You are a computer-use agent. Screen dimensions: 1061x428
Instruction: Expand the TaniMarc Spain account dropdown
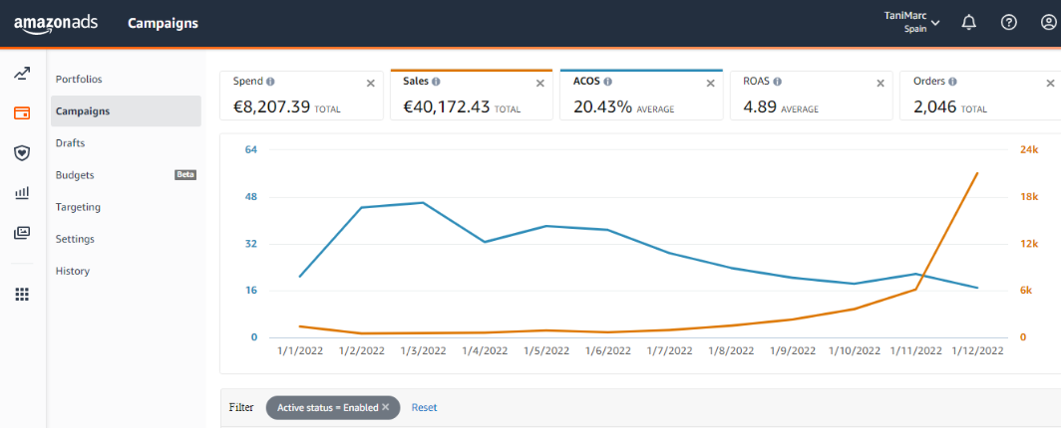pos(912,23)
